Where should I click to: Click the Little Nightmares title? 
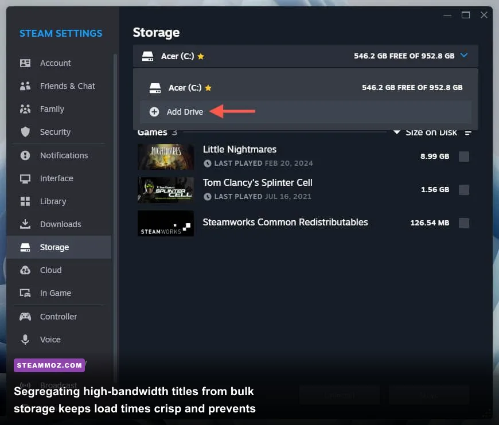(x=240, y=149)
